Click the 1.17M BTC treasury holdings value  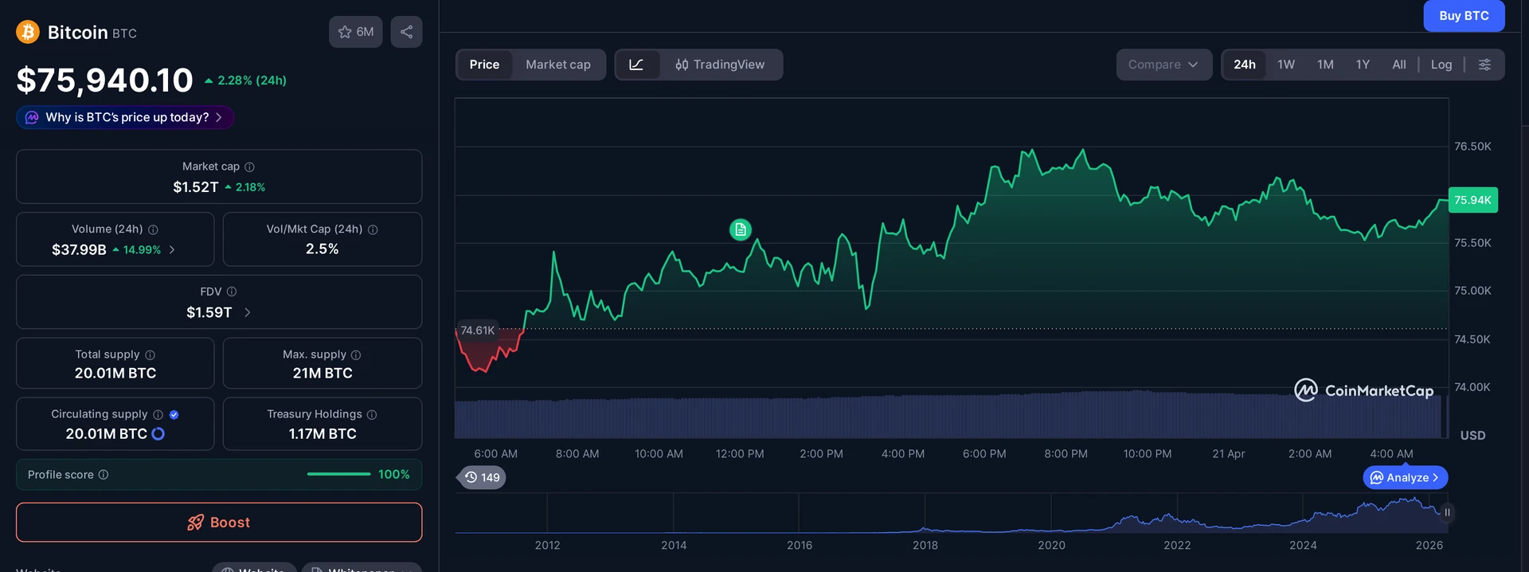point(323,433)
